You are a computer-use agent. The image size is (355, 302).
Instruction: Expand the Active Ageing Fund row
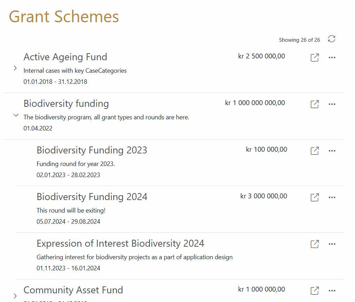(15, 69)
